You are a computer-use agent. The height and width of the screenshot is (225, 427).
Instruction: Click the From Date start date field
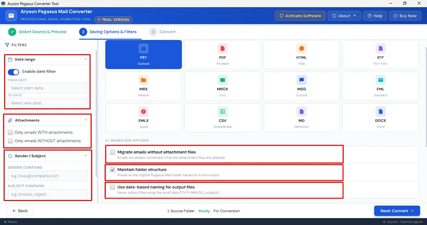tap(48, 88)
